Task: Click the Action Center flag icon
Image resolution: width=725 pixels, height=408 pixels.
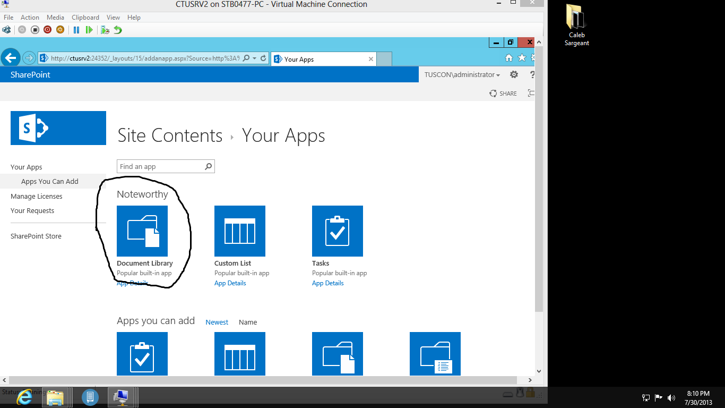Action: click(x=659, y=397)
